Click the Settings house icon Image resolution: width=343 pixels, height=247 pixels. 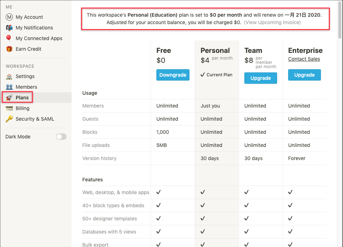[9, 76]
